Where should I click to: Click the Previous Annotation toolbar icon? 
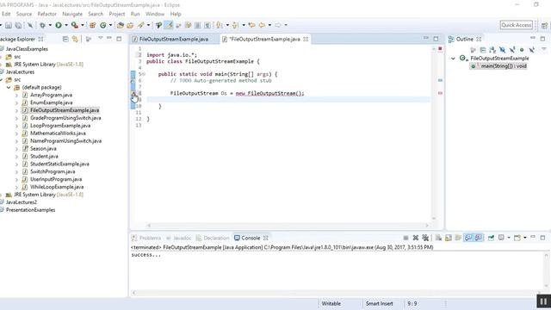pos(235,25)
